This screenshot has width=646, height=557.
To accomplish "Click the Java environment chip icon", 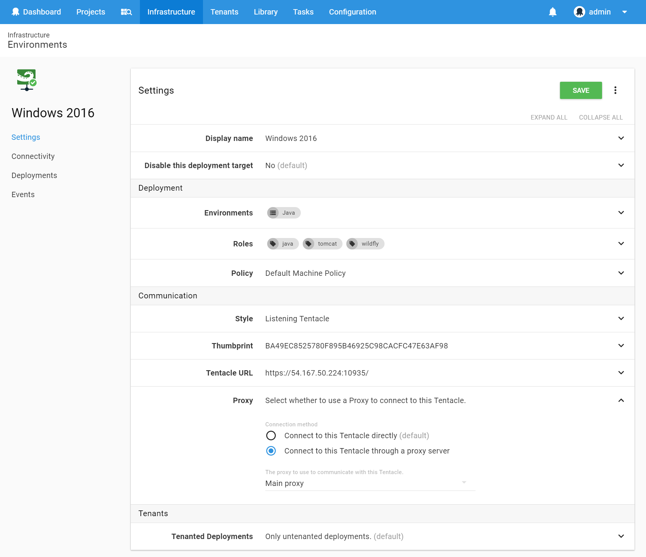I will coord(273,213).
